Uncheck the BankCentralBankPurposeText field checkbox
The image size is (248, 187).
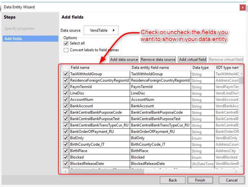(66, 119)
